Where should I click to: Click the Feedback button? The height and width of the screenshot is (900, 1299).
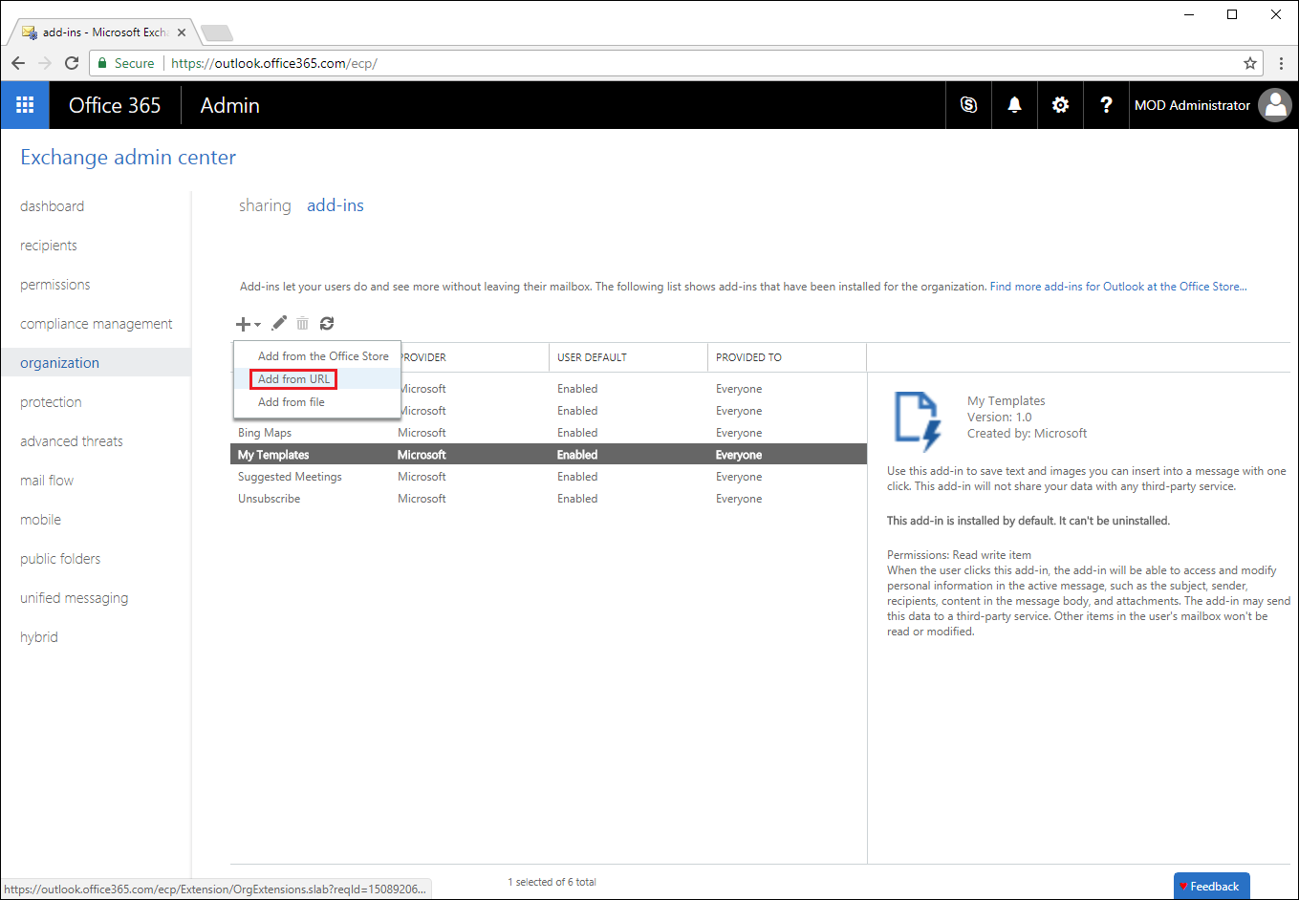tap(1211, 887)
